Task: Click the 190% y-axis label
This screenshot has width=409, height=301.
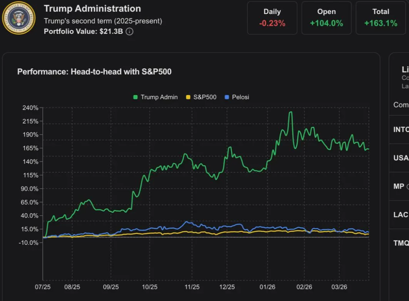Action: click(x=30, y=135)
